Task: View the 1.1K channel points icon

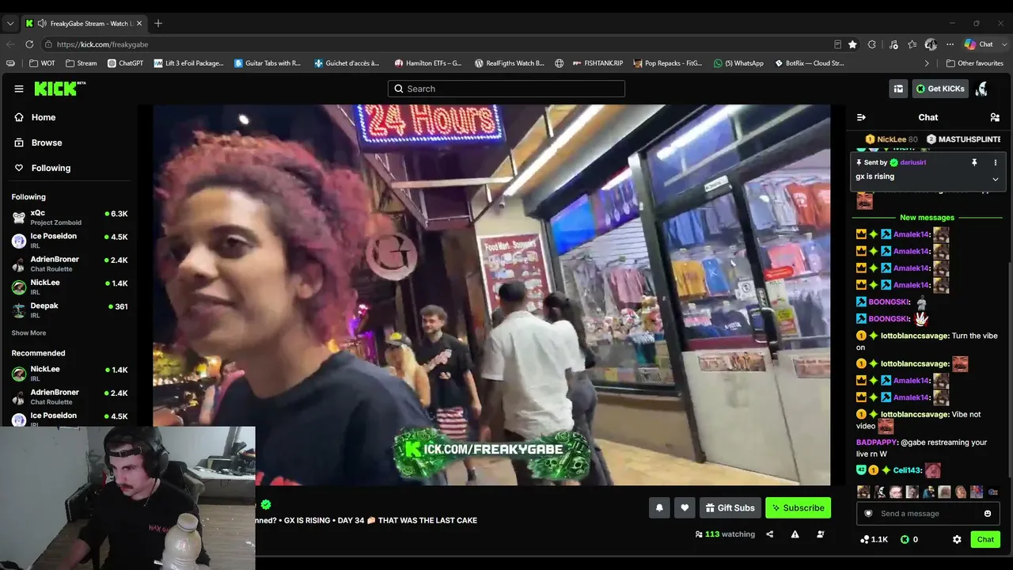Action: tap(864, 539)
